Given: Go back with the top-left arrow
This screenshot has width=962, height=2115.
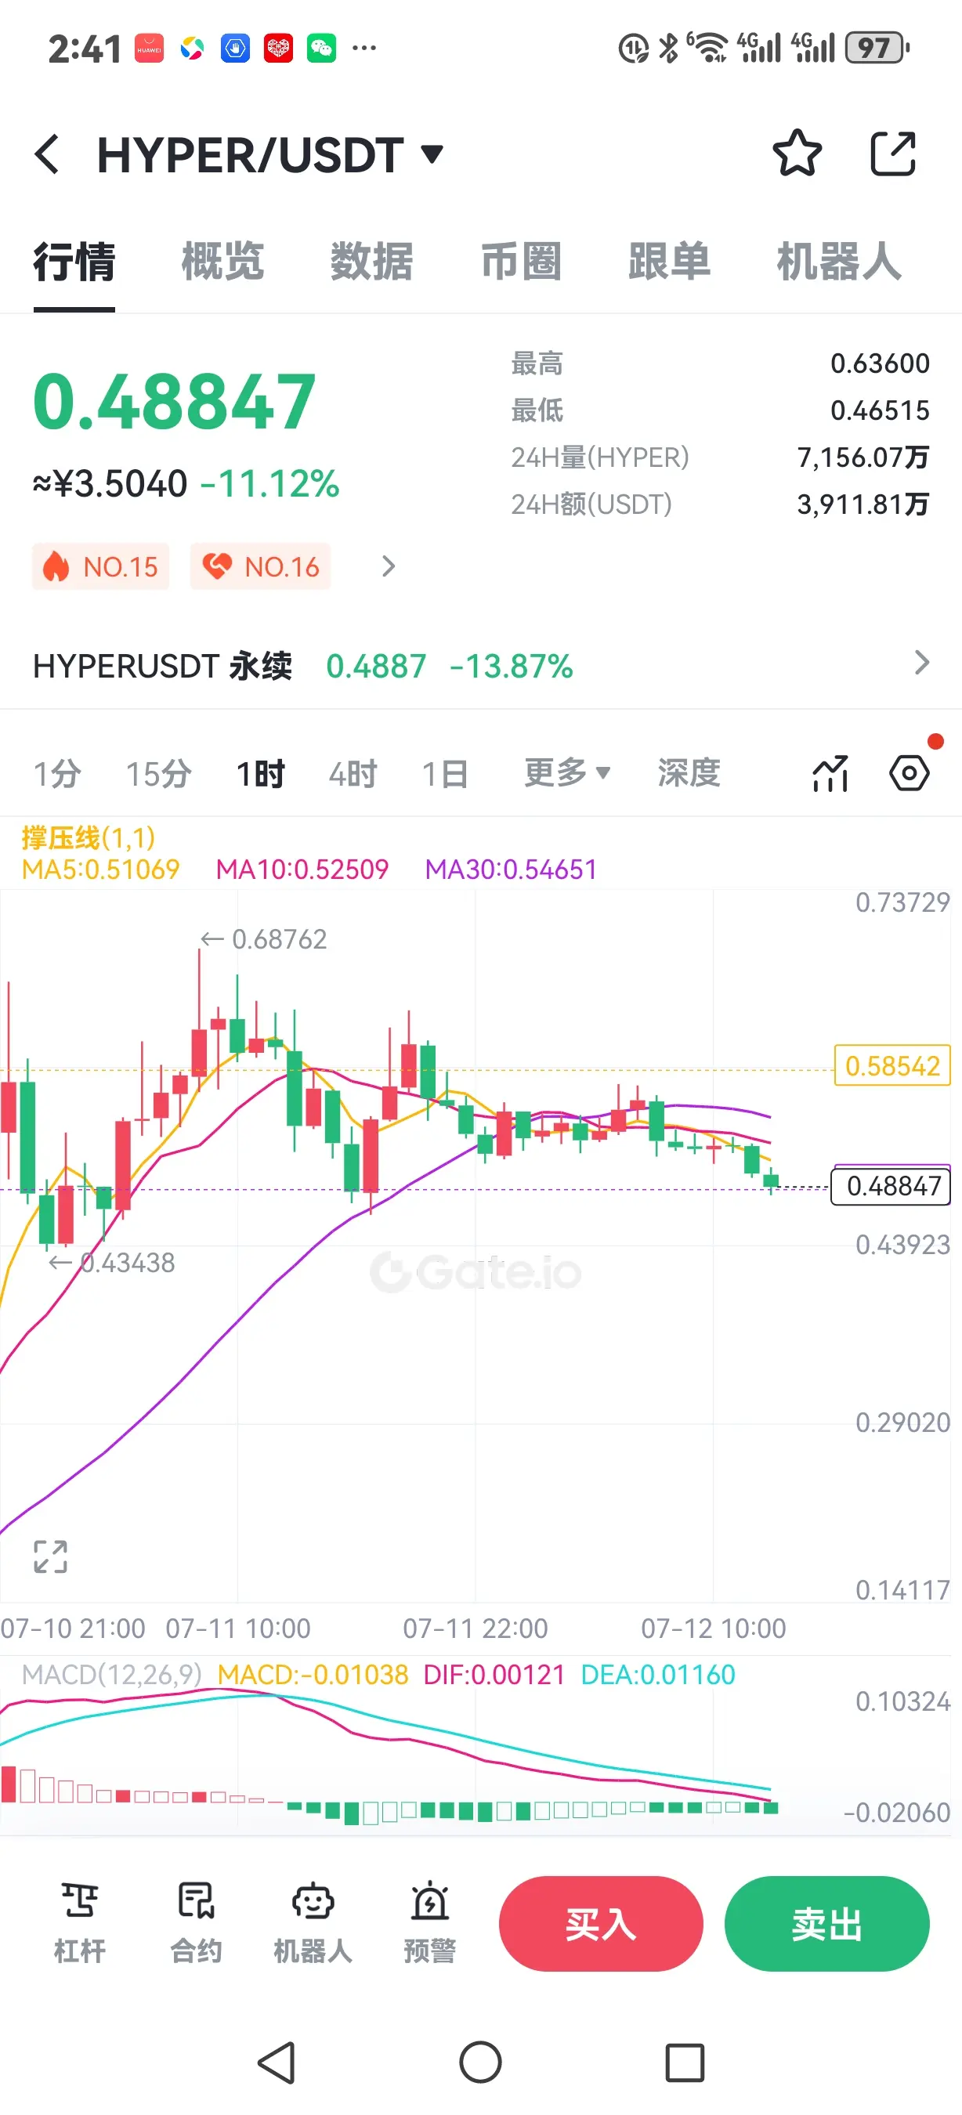Looking at the screenshot, I should [x=48, y=154].
